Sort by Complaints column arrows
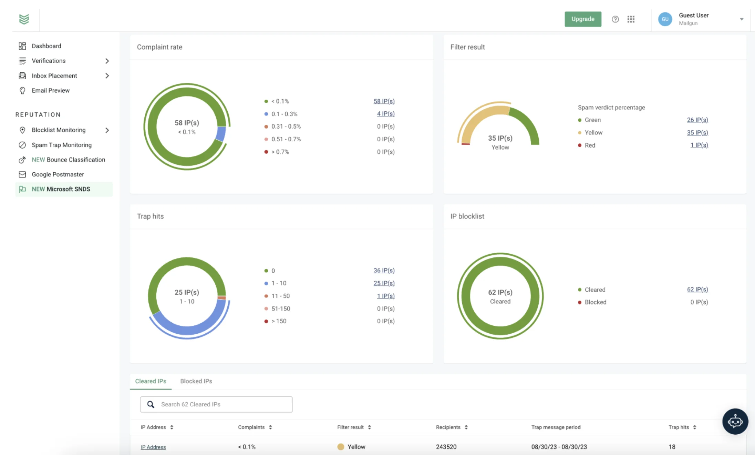The image size is (755, 455). click(x=270, y=427)
